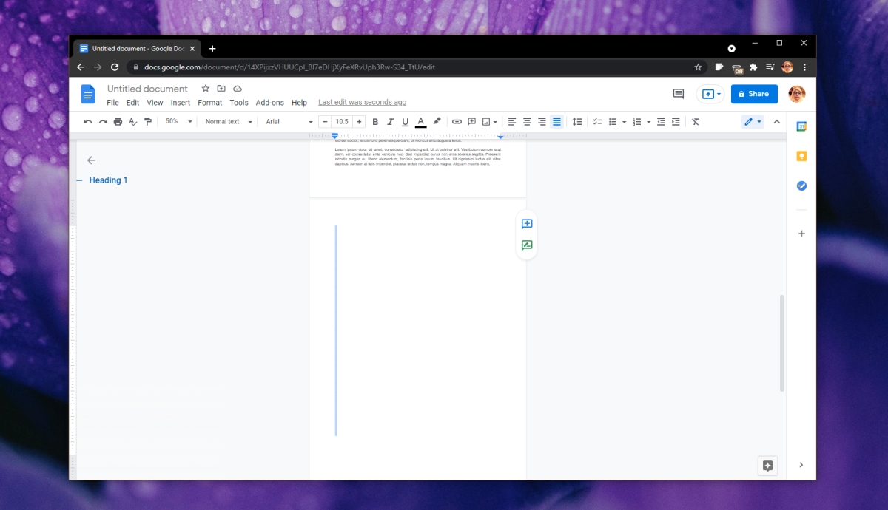888x510 pixels.
Task: Close the outline with back arrow
Action: point(91,160)
